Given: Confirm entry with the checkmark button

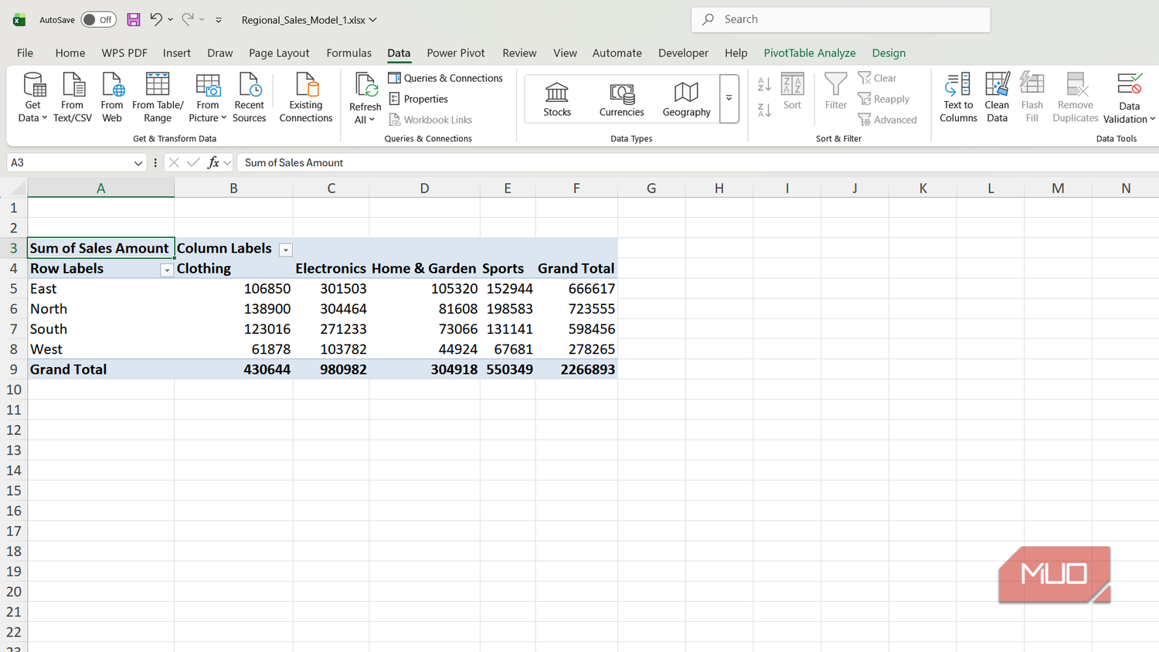Looking at the screenshot, I should [x=193, y=163].
